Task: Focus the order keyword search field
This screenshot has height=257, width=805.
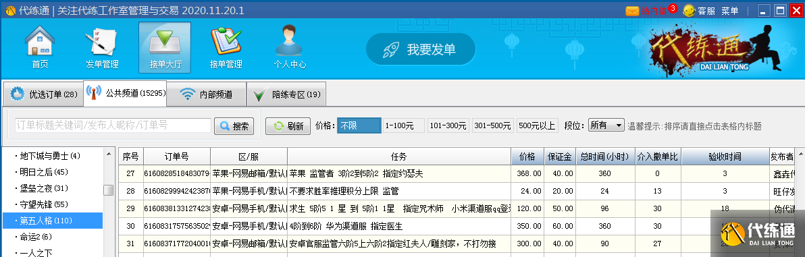Action: pyautogui.click(x=113, y=125)
